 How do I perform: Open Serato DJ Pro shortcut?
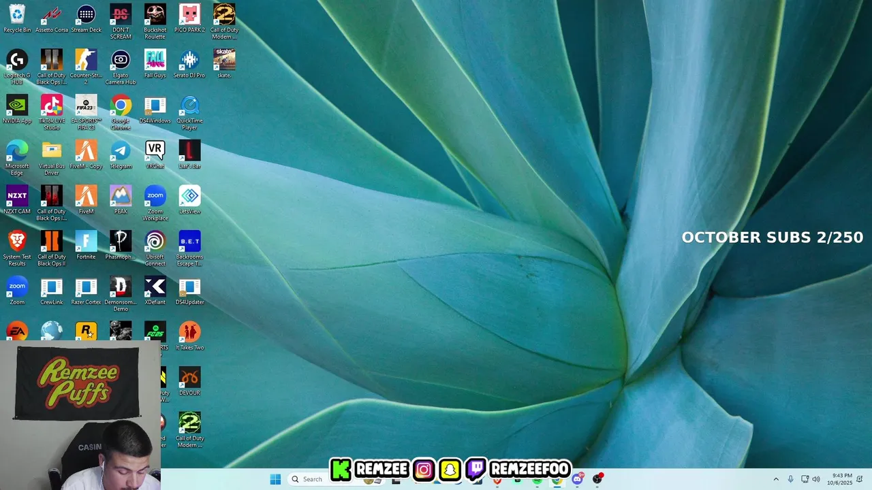(189, 64)
